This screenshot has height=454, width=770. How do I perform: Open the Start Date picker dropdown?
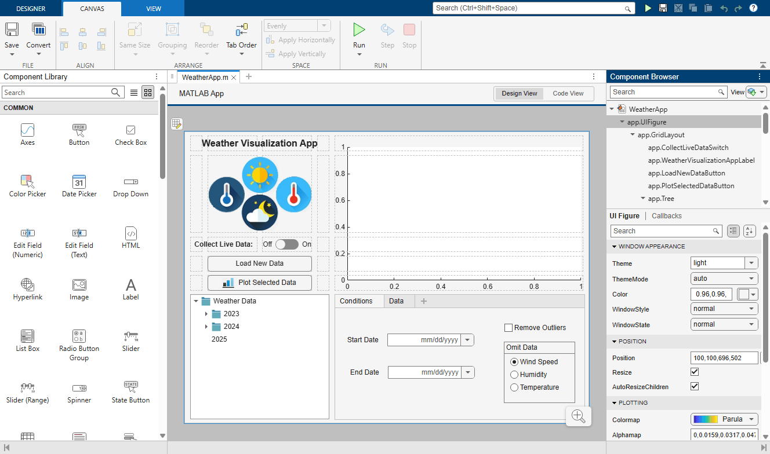(x=467, y=340)
